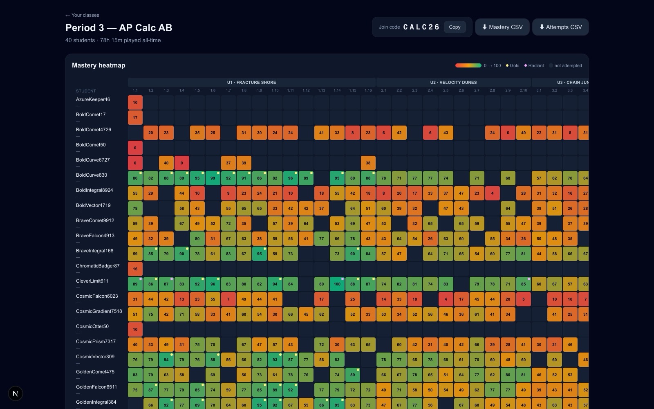Go back via the Your classes link
Screen dimensions: 654x409
(x=82, y=15)
